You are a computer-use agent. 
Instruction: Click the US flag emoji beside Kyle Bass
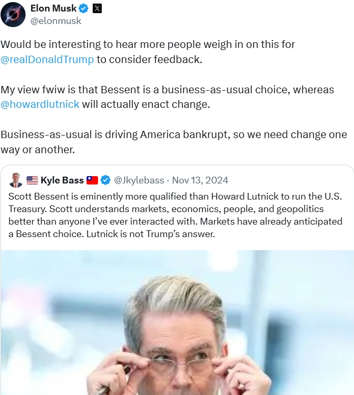point(32,180)
